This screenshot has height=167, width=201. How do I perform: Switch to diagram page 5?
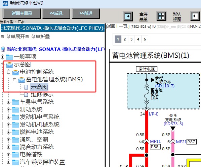[x=145, y=39]
